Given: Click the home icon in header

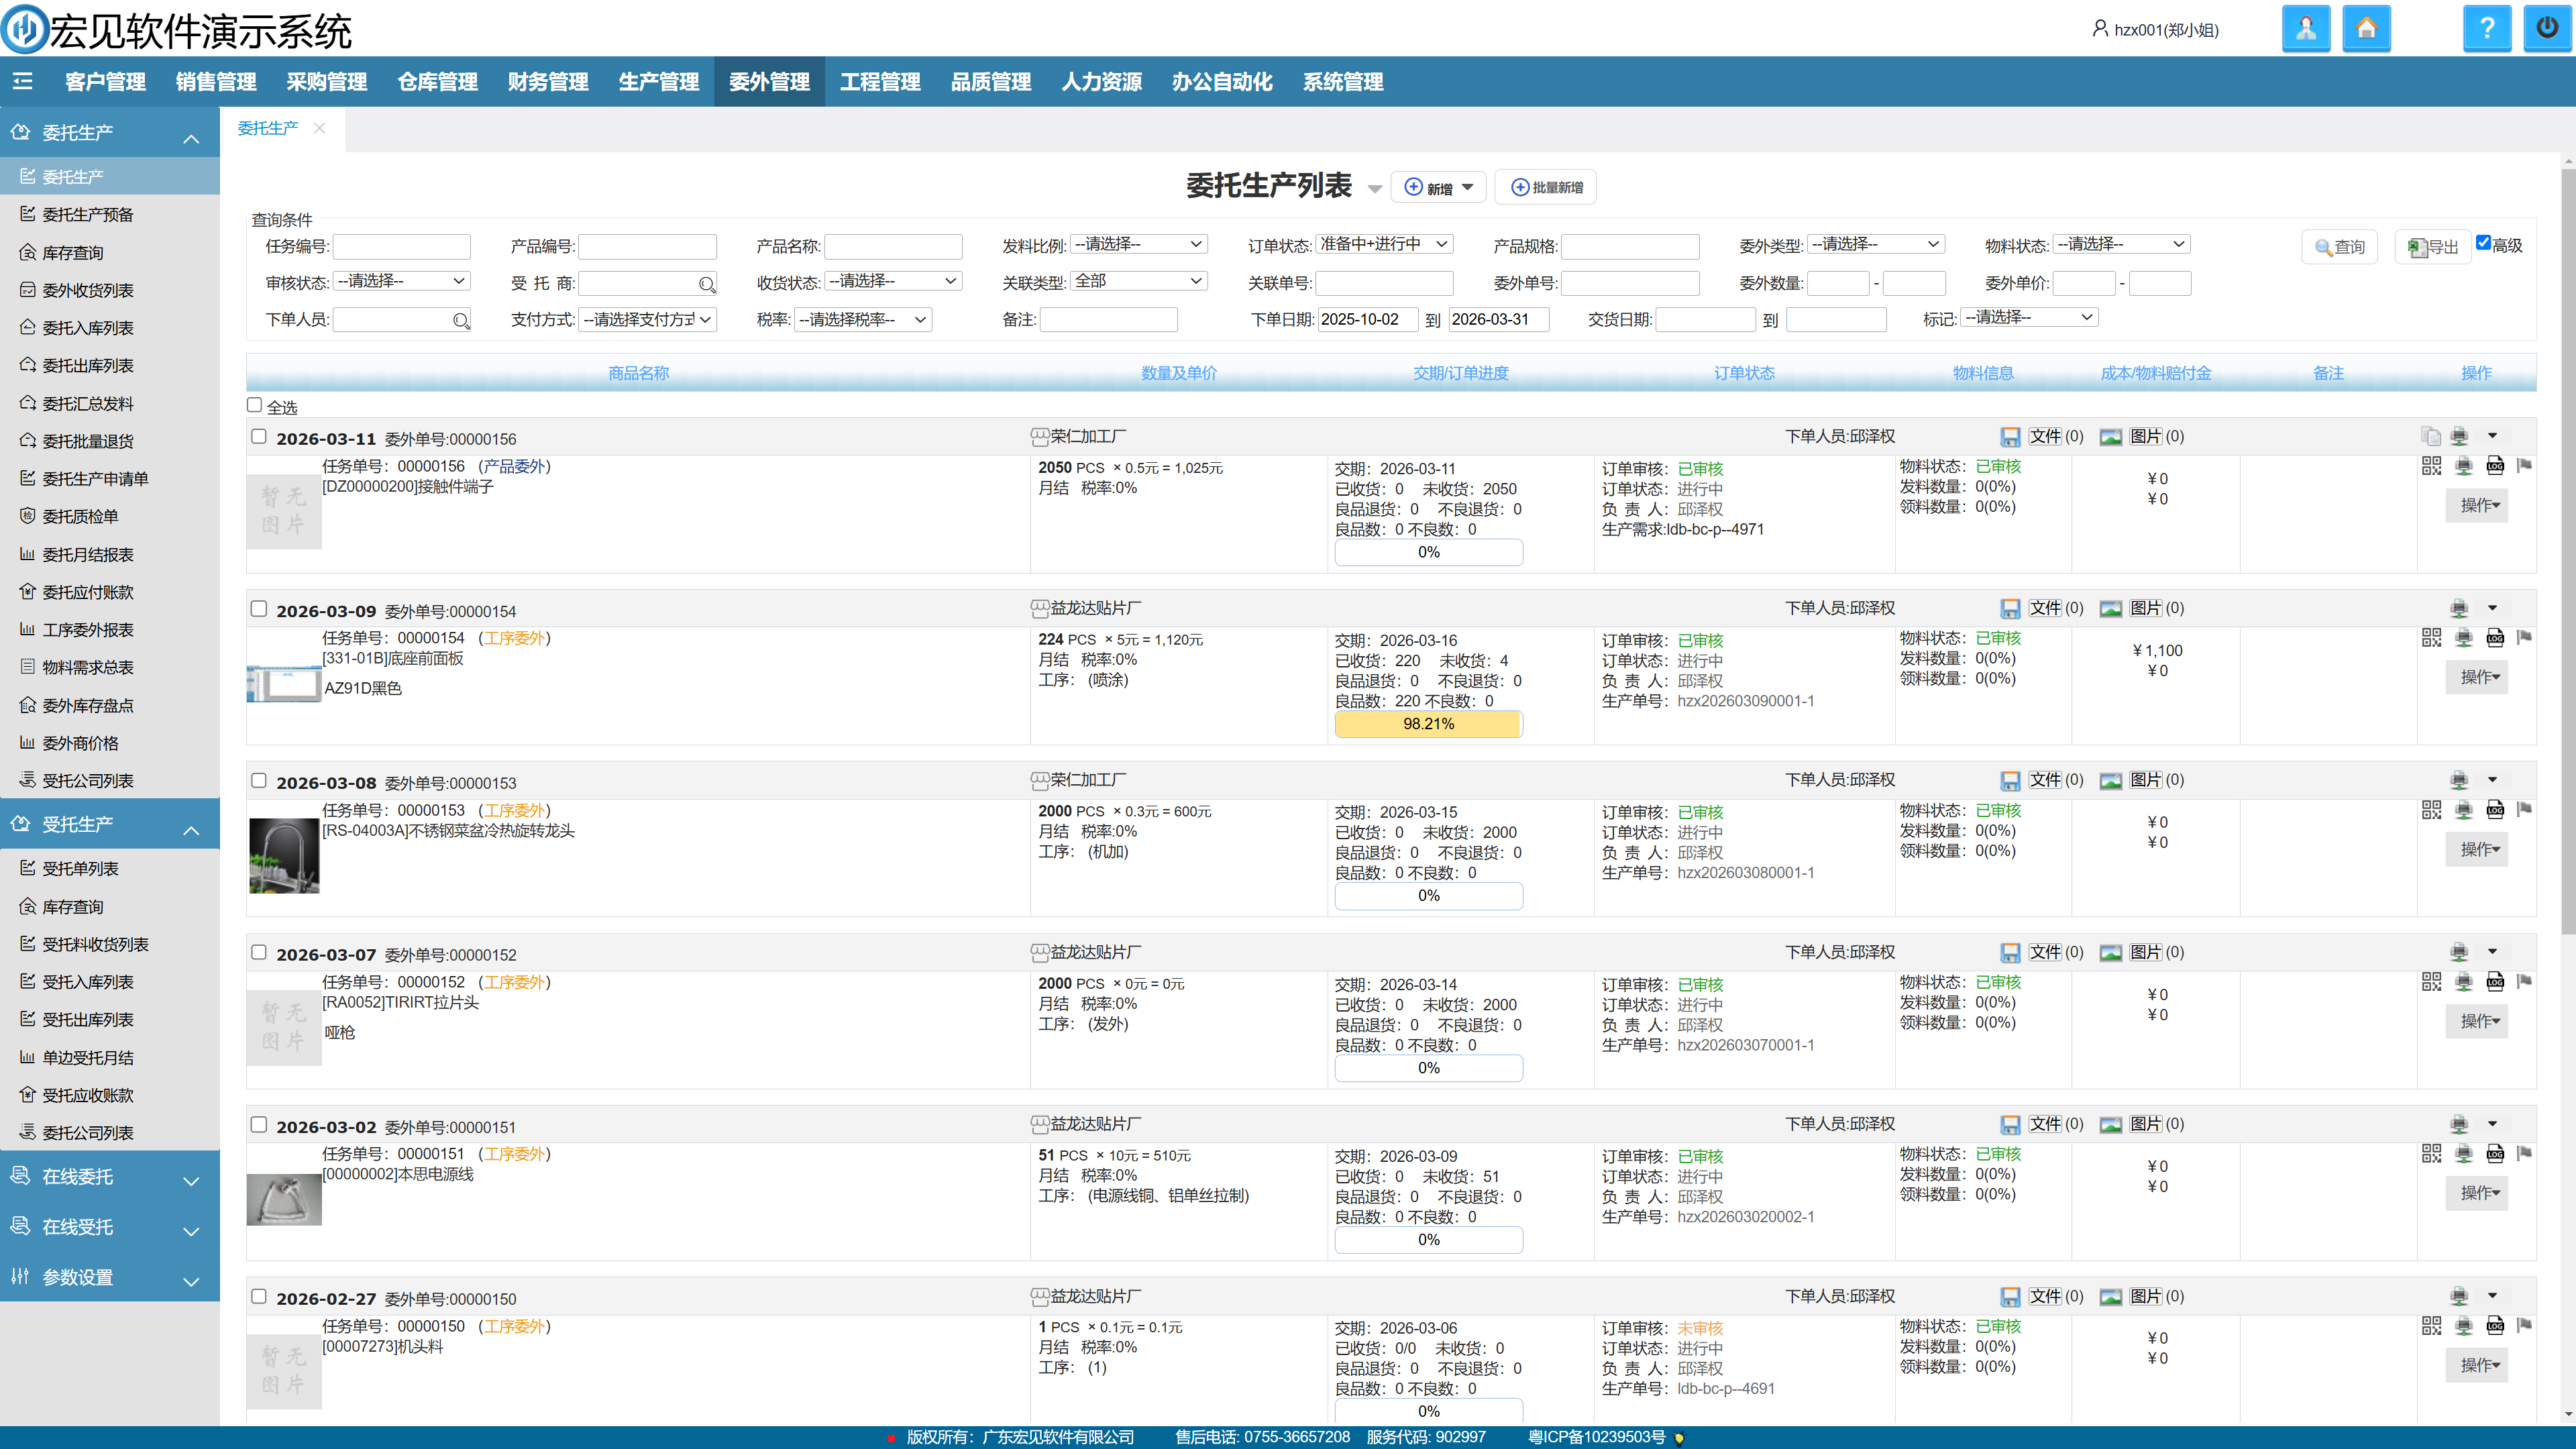Looking at the screenshot, I should pyautogui.click(x=2366, y=29).
